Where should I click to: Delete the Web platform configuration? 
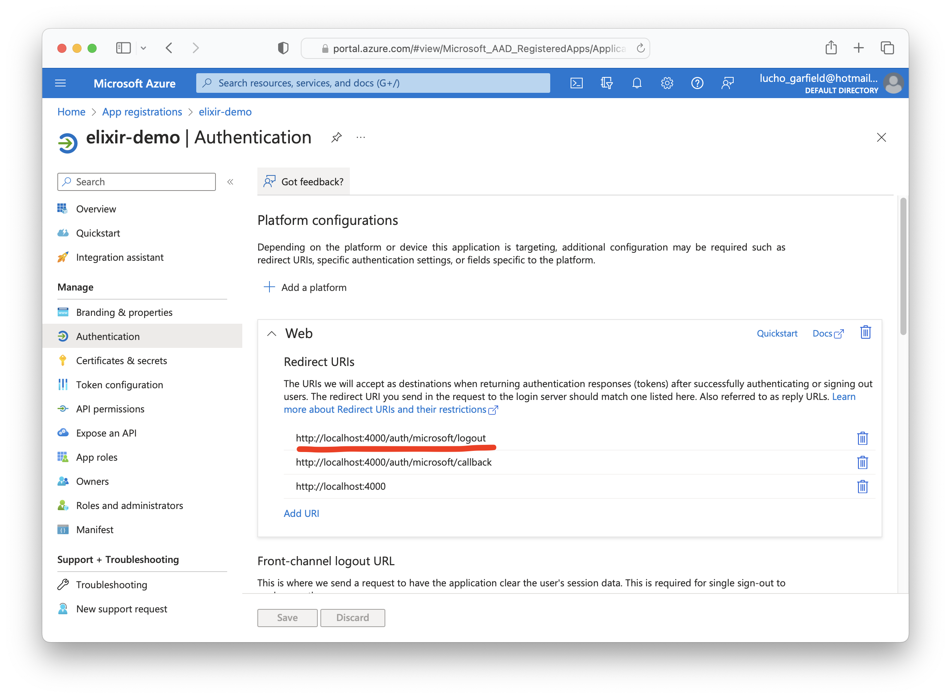[x=865, y=332]
